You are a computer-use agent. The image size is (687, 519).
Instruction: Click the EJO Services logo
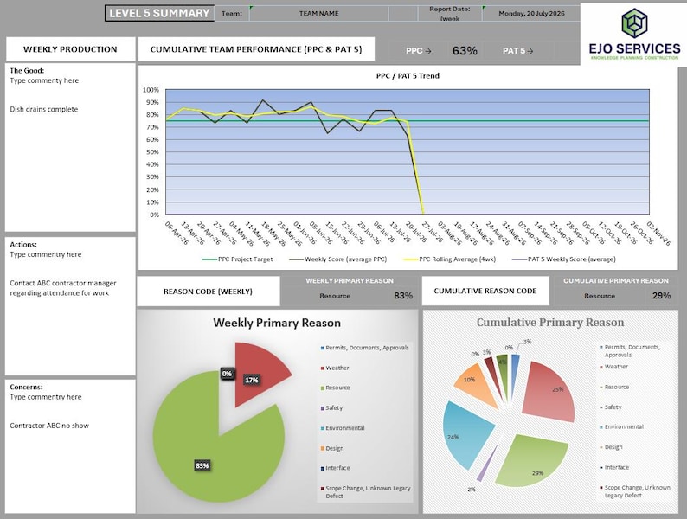[633, 35]
